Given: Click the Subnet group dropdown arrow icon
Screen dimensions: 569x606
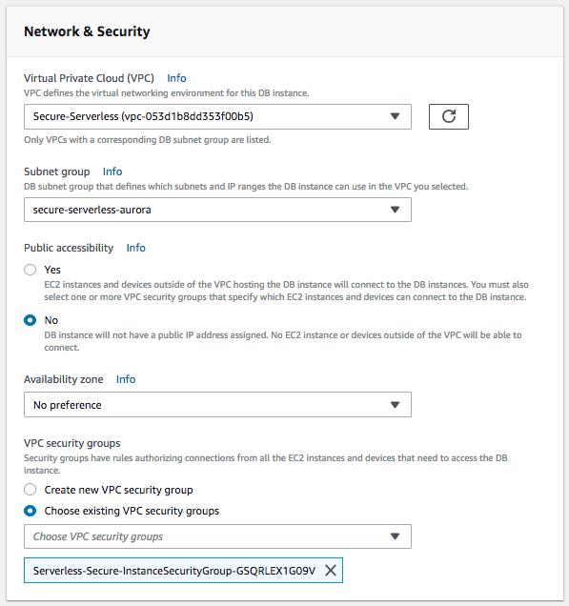Looking at the screenshot, I should 395,210.
